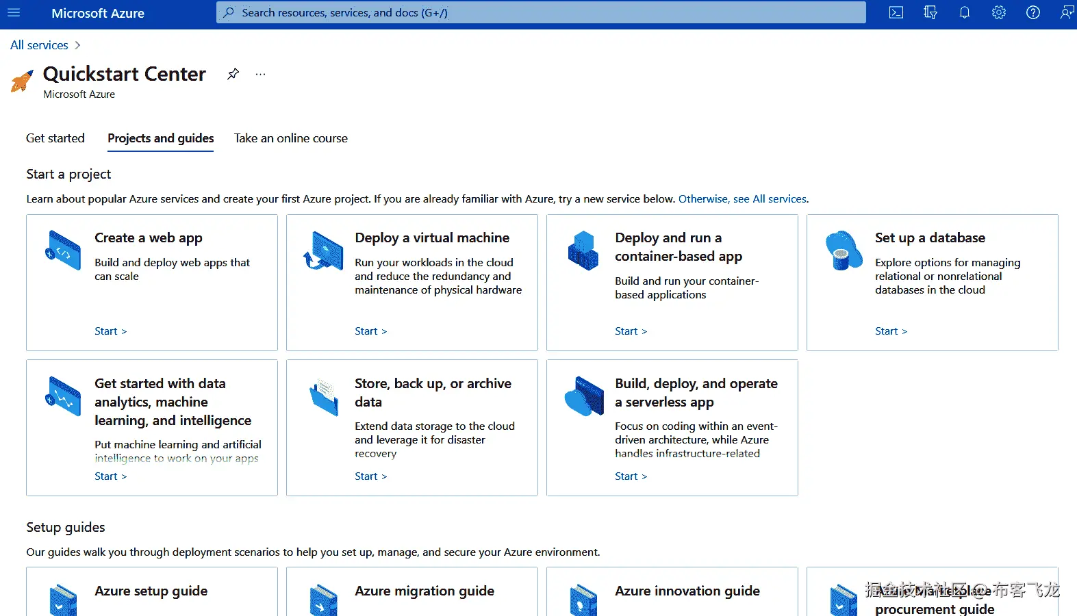Open Cloud Shell from the top bar
This screenshot has width=1077, height=616.
click(896, 13)
